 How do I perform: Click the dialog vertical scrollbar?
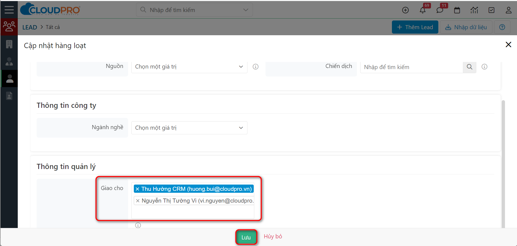(x=503, y=164)
